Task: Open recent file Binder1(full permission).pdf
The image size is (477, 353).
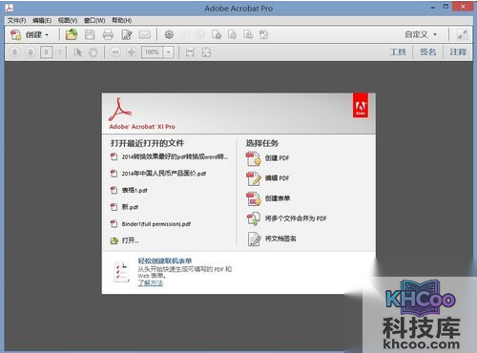Action: (x=156, y=224)
